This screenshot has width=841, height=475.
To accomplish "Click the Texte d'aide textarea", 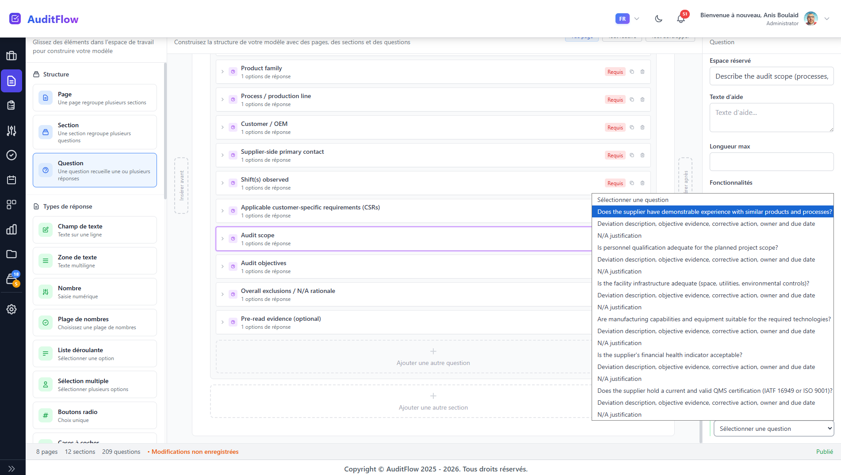I will (772, 118).
